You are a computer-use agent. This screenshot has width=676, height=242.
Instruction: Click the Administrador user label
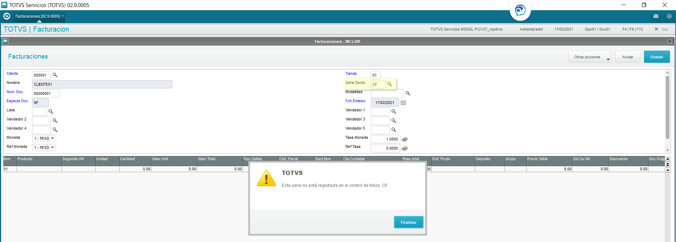coord(531,29)
